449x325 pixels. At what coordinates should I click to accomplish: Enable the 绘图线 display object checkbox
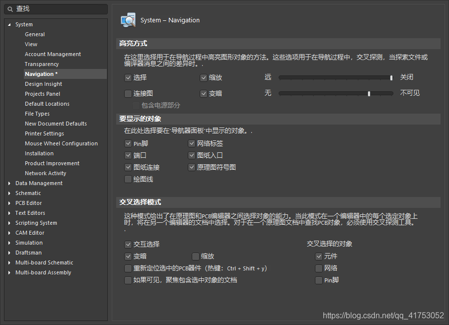[x=128, y=179]
